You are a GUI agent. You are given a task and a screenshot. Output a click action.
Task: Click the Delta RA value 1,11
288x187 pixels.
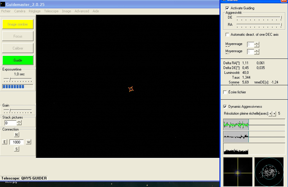[x=245, y=63]
